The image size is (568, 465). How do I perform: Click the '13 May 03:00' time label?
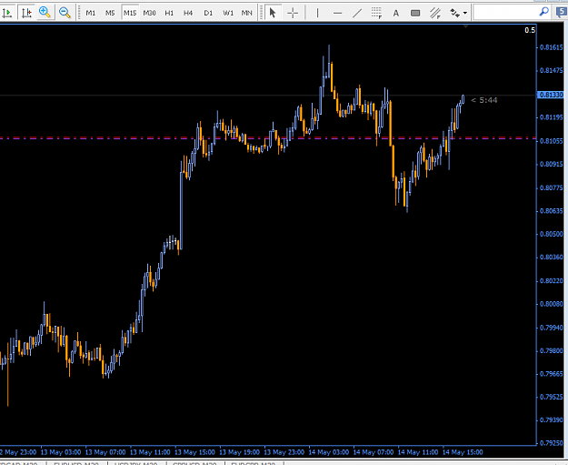click(61, 452)
